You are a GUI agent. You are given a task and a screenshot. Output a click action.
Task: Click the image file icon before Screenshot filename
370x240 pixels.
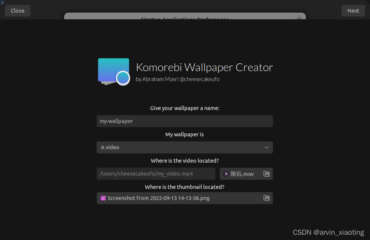pos(103,198)
